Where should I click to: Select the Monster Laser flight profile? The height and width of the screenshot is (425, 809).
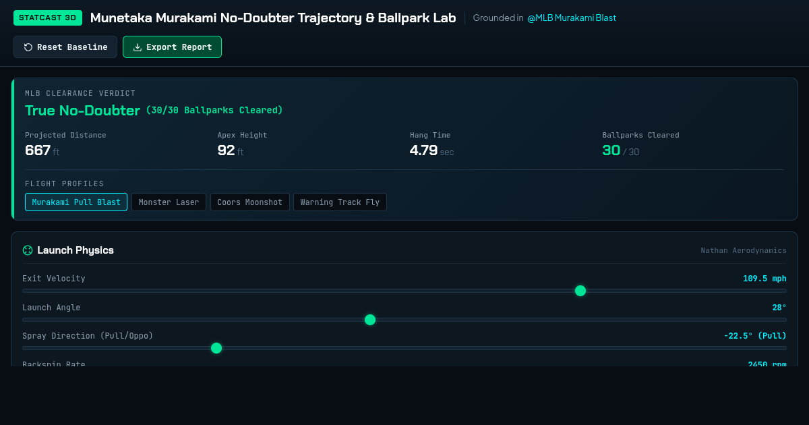(169, 202)
